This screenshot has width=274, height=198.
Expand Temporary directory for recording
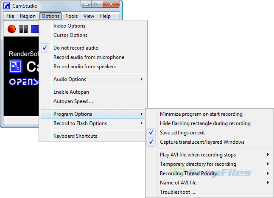[210, 164]
